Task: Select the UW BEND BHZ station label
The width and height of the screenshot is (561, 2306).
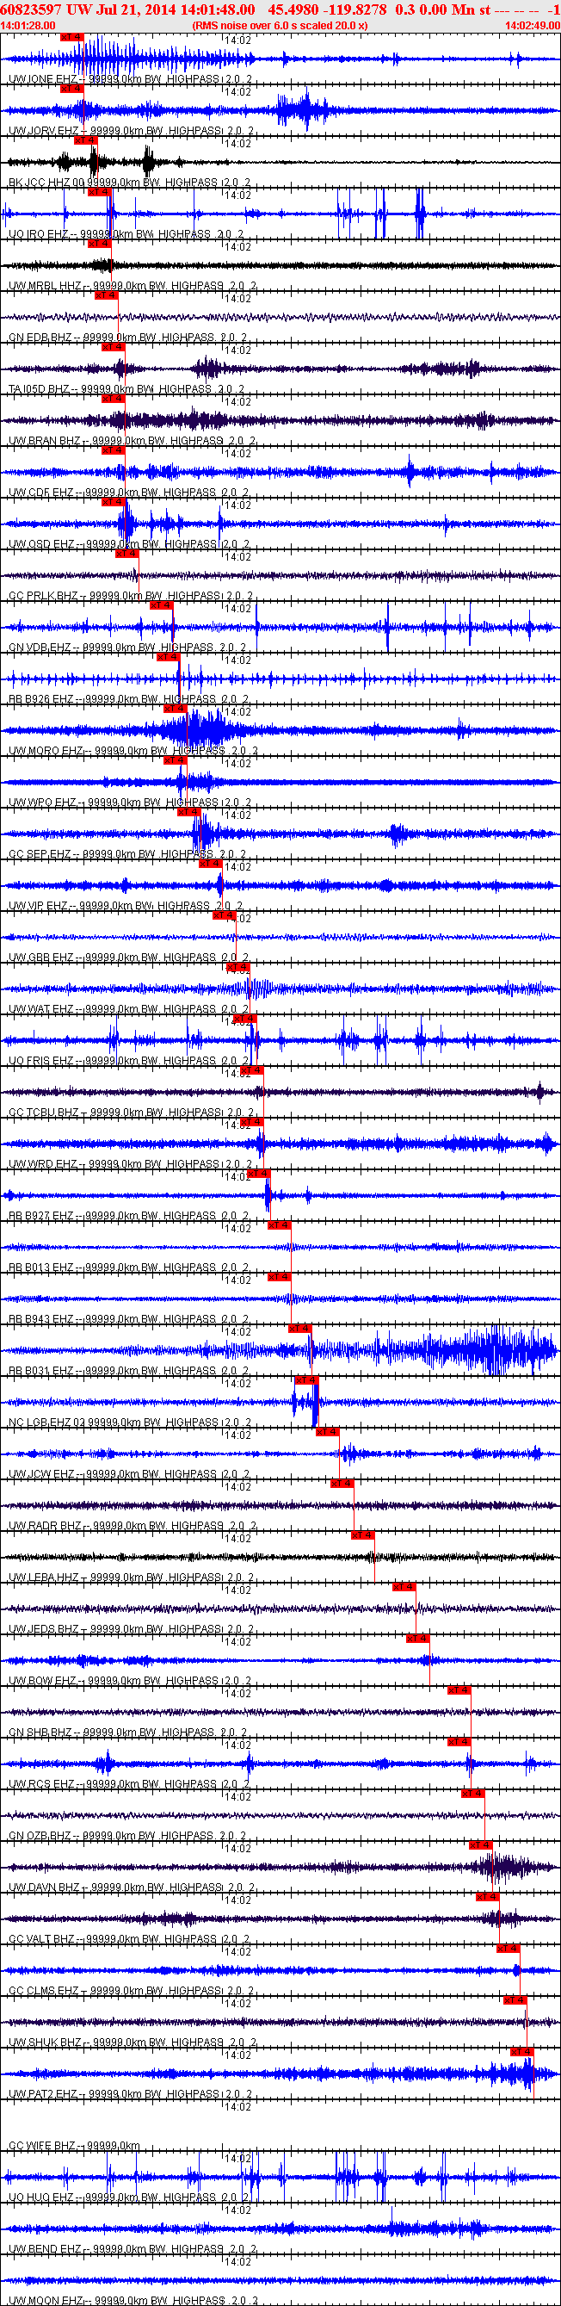Action: coord(45,2248)
